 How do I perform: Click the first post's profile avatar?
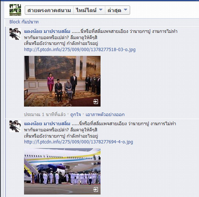(15, 34)
